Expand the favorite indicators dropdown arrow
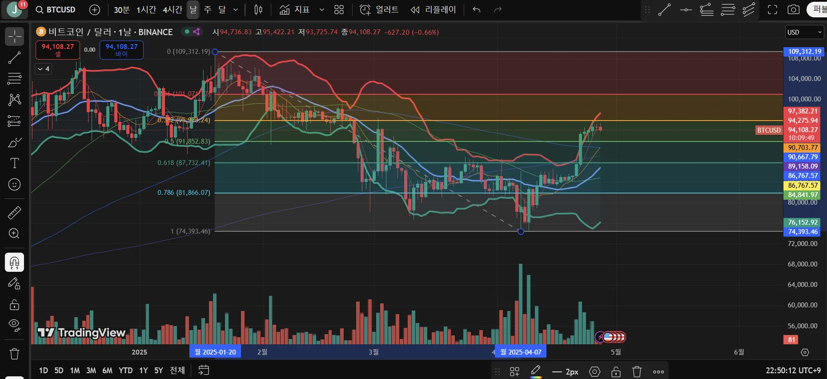 click(322, 10)
